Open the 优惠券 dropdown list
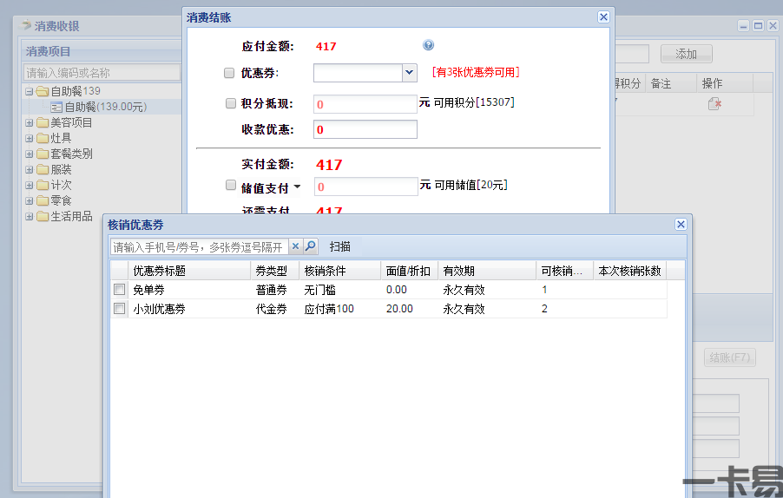 pyautogui.click(x=410, y=73)
